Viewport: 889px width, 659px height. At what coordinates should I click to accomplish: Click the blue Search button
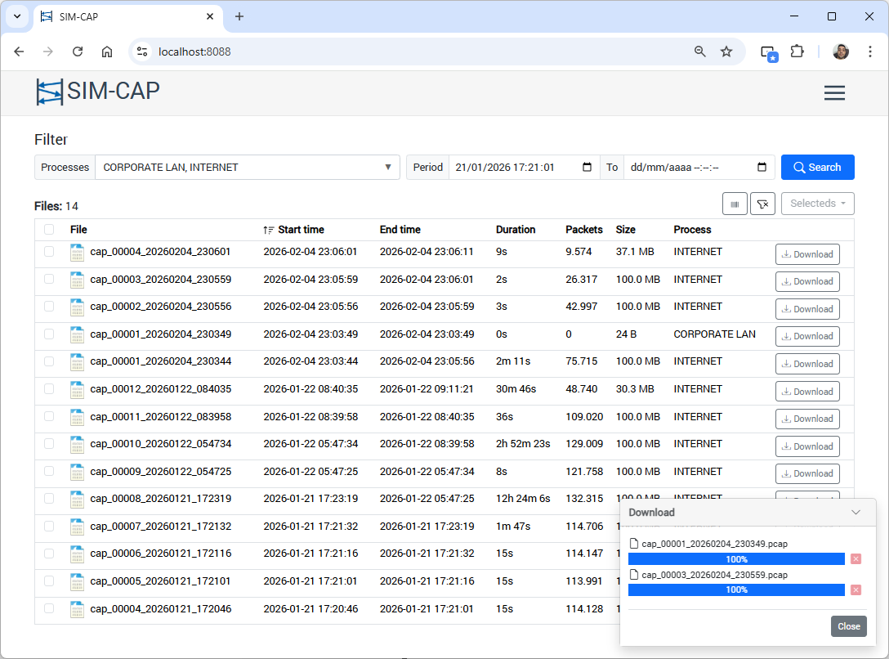pos(817,168)
